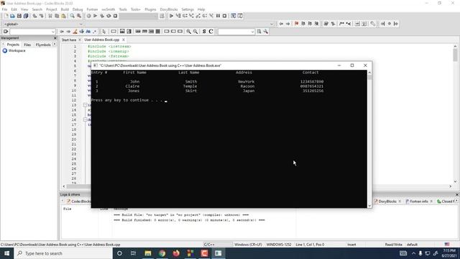Open Task View on the taskbar
The image size is (460, 259).
[133, 253]
